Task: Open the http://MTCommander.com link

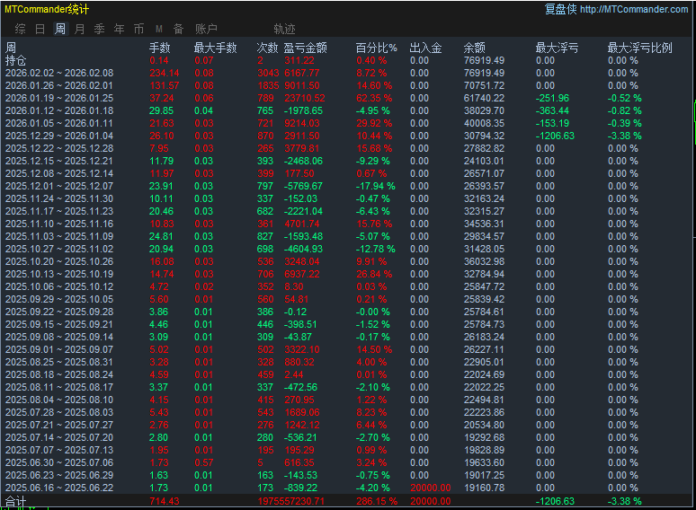Action: tap(634, 9)
